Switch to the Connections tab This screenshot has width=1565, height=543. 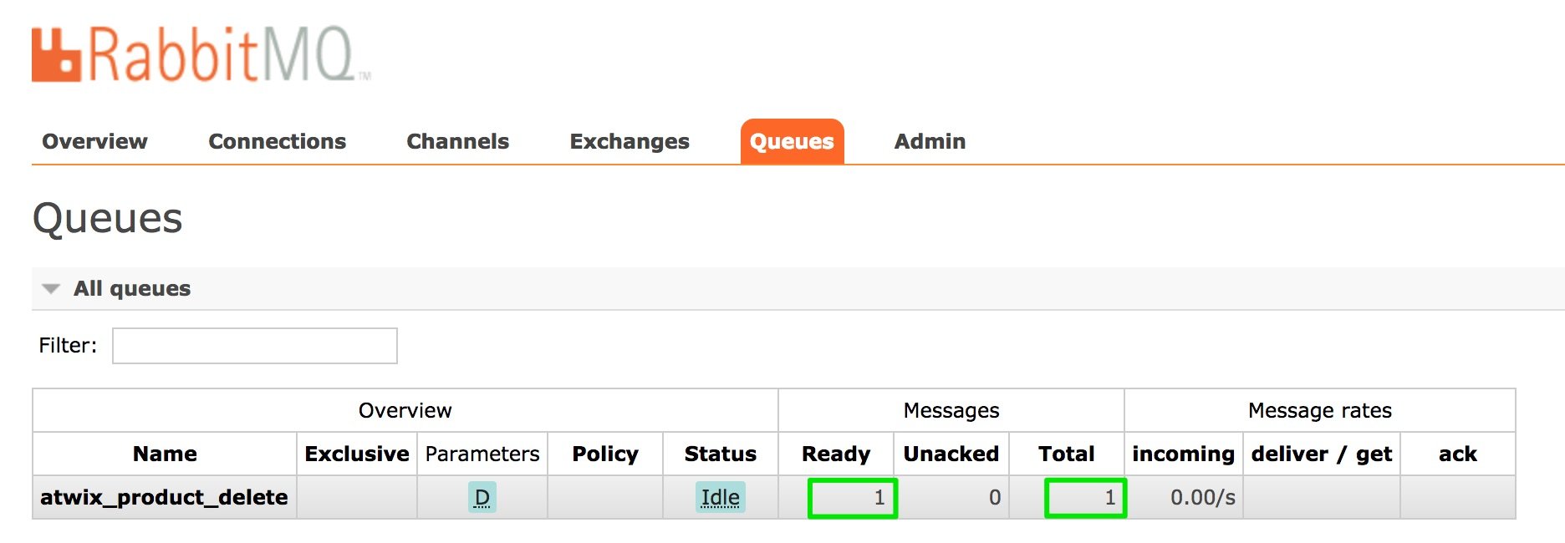[277, 141]
